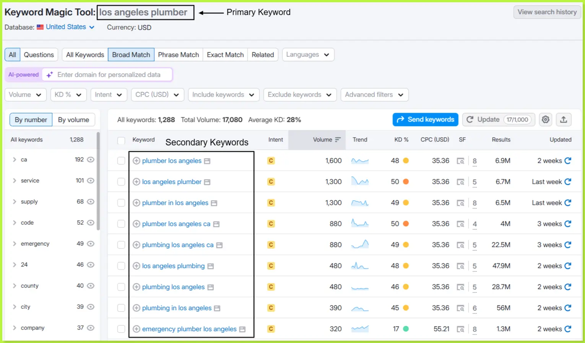Change the United States database selector
Image resolution: width=585 pixels, height=343 pixels.
pos(66,27)
